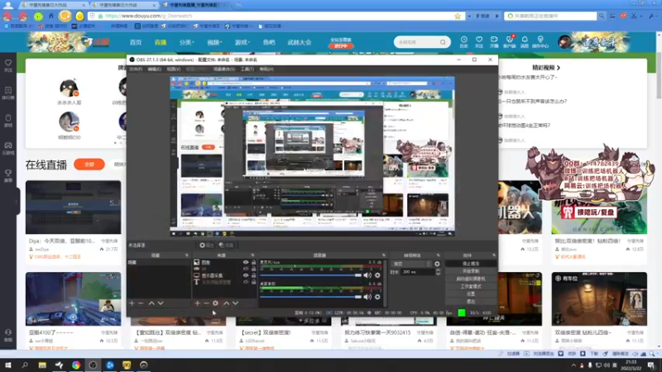The width and height of the screenshot is (662, 372).
Task: Open the scene transition type dropdown
Action: (411, 264)
